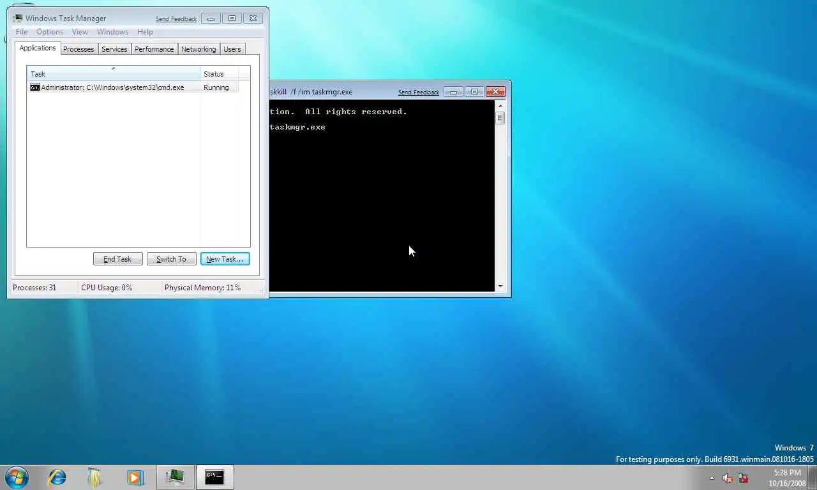Select the Applications tab

click(38, 48)
